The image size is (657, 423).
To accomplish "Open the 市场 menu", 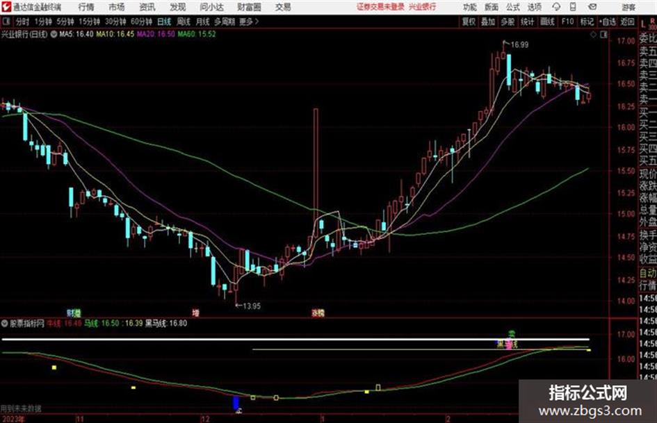I will (x=117, y=7).
